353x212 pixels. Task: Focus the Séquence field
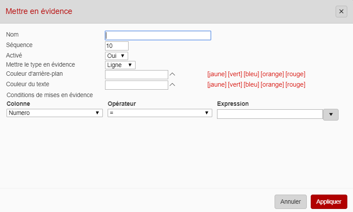point(117,46)
